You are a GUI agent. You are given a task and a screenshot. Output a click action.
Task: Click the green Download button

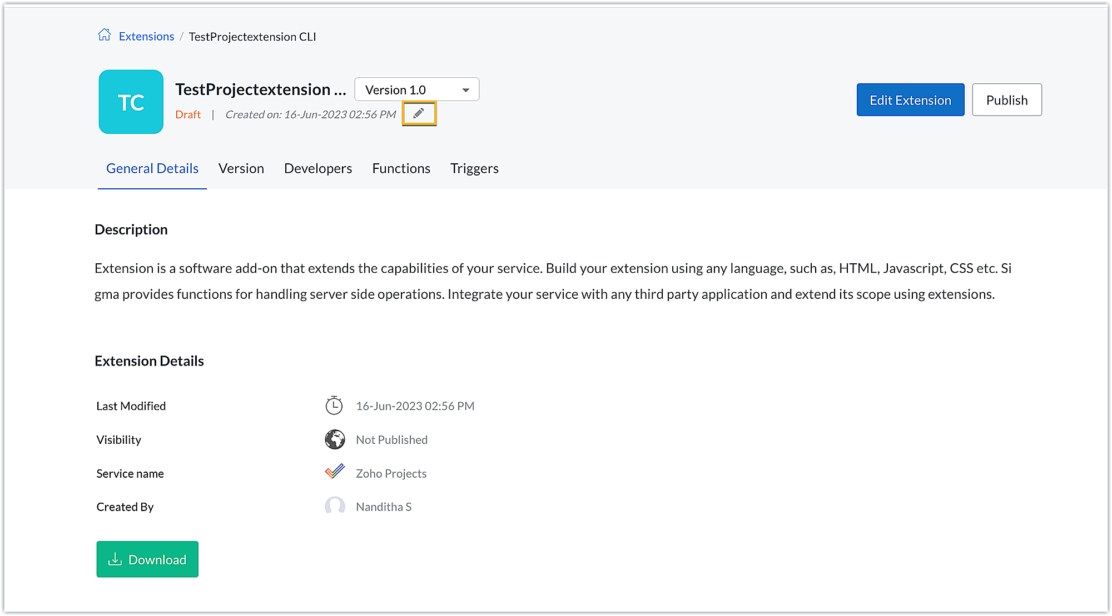[x=147, y=559]
